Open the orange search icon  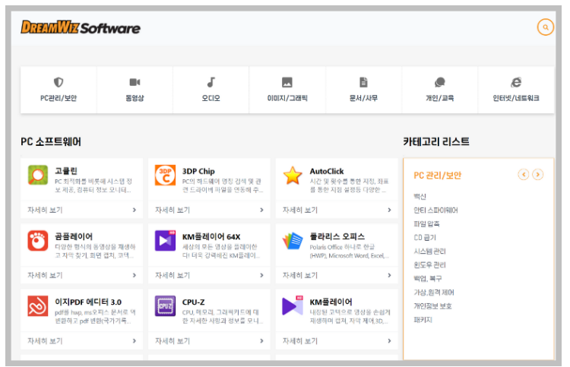point(545,27)
